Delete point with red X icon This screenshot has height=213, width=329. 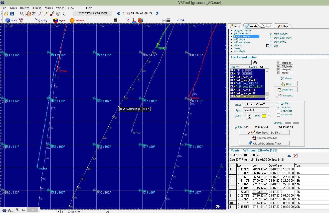(x=295, y=156)
